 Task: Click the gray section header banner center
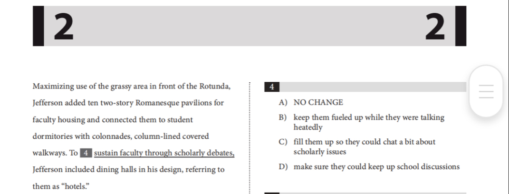[250, 26]
